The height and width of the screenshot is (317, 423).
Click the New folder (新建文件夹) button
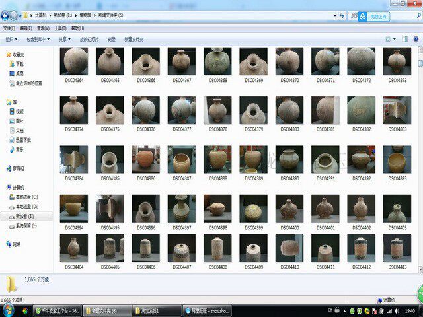134,40
